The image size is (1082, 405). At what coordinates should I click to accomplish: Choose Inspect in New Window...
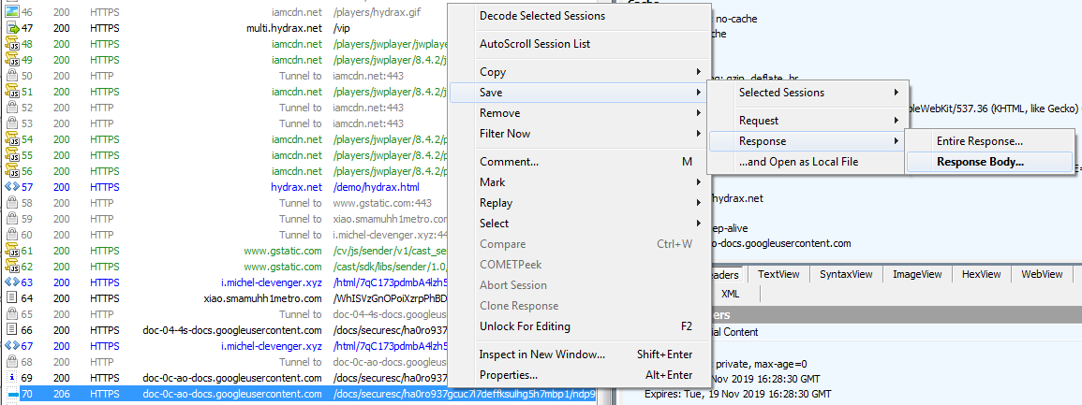pos(580,354)
